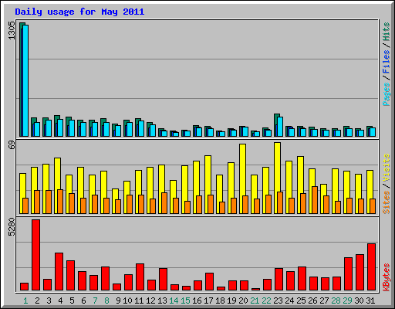The image size is (395, 309).
Task: Click the 1305 hits axis label
Action: [12, 30]
